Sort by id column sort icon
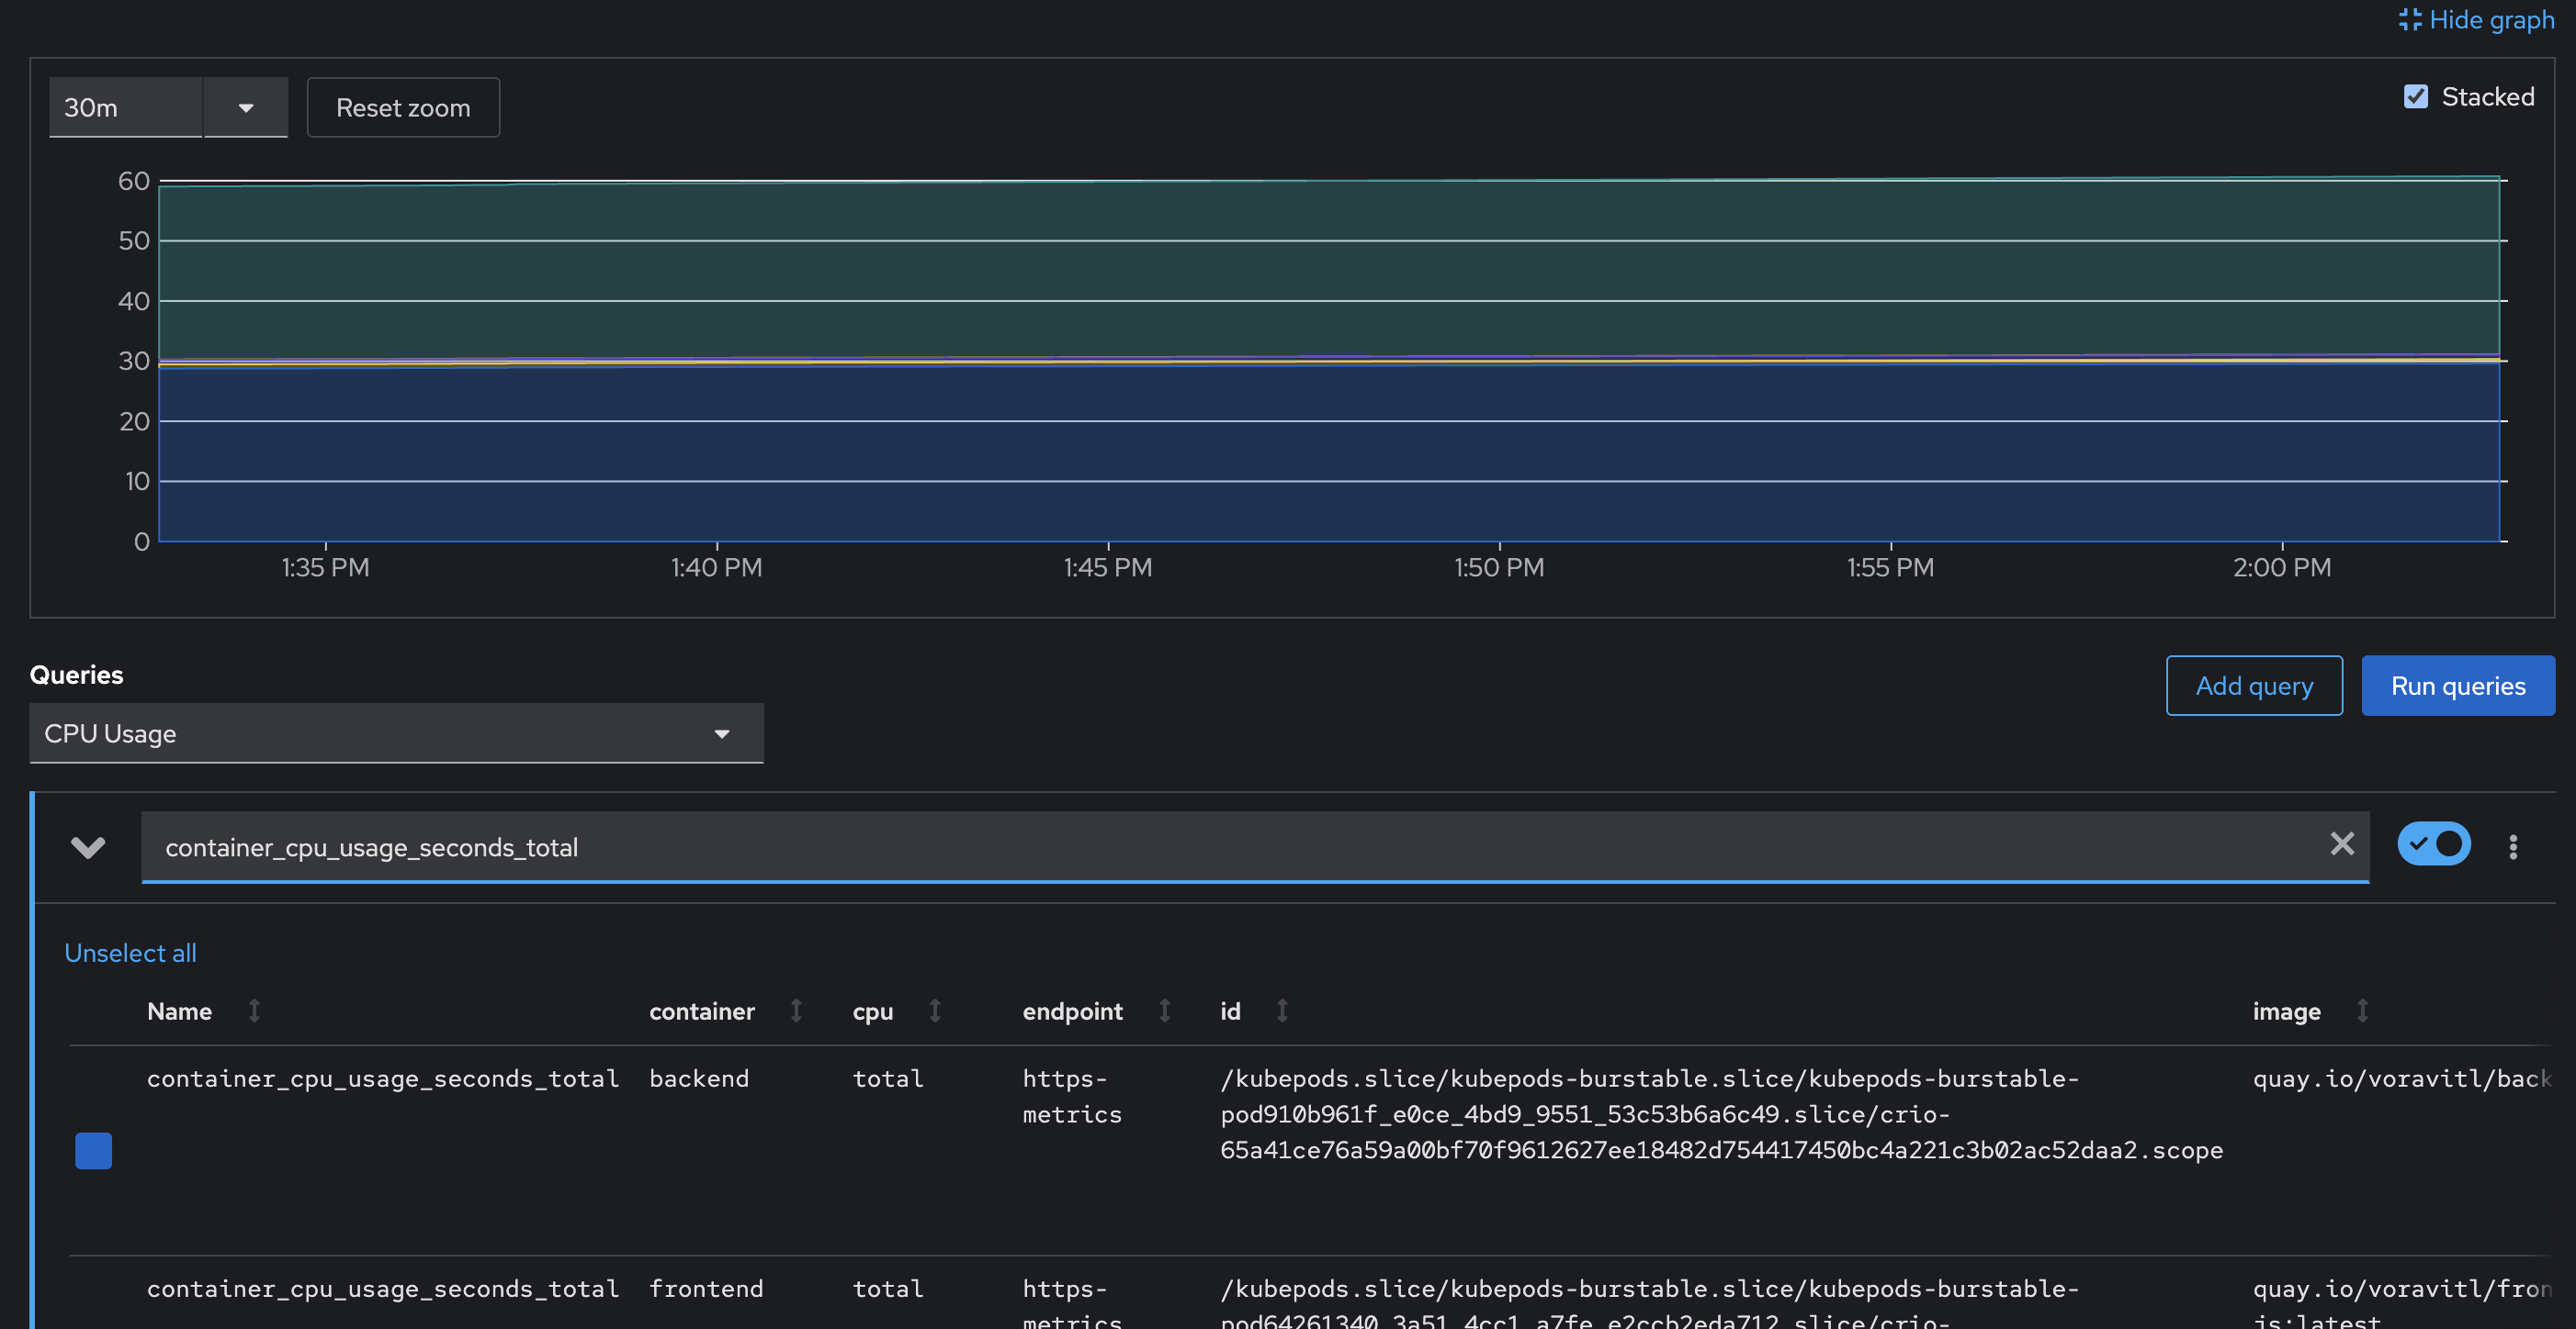 (1282, 1011)
